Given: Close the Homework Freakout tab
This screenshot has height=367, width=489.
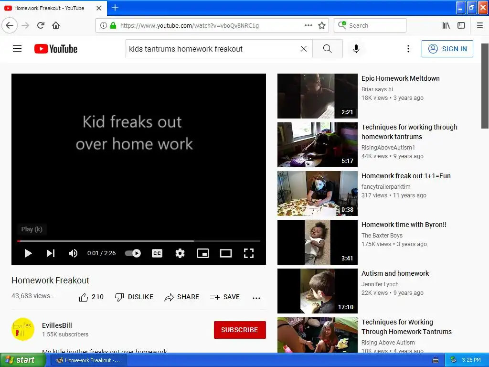Looking at the screenshot, I should tap(99, 8).
